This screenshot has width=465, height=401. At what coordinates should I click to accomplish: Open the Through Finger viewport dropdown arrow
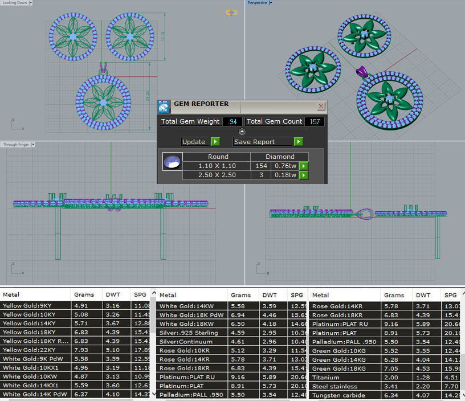coord(33,144)
